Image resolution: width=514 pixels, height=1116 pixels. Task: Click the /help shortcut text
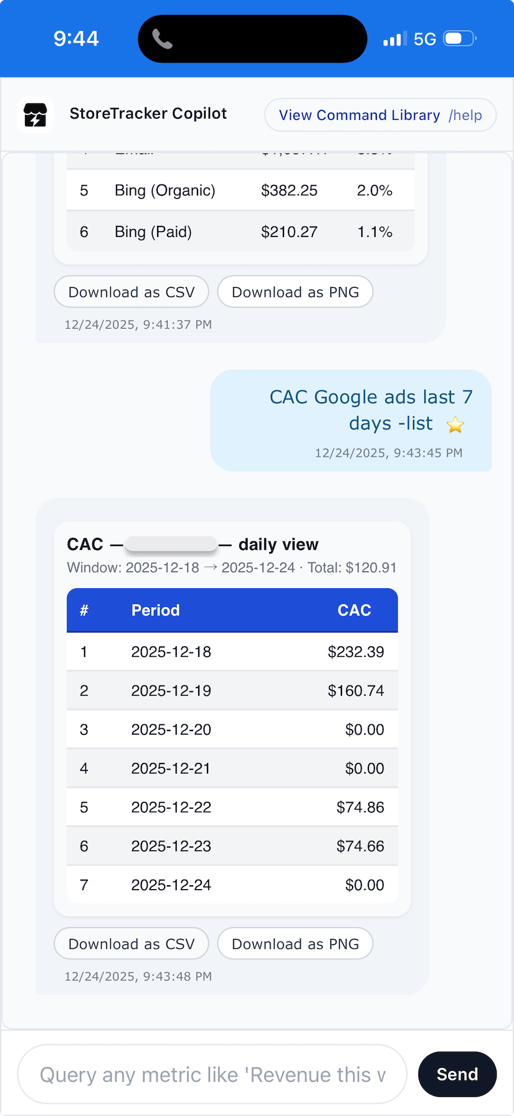tap(465, 115)
